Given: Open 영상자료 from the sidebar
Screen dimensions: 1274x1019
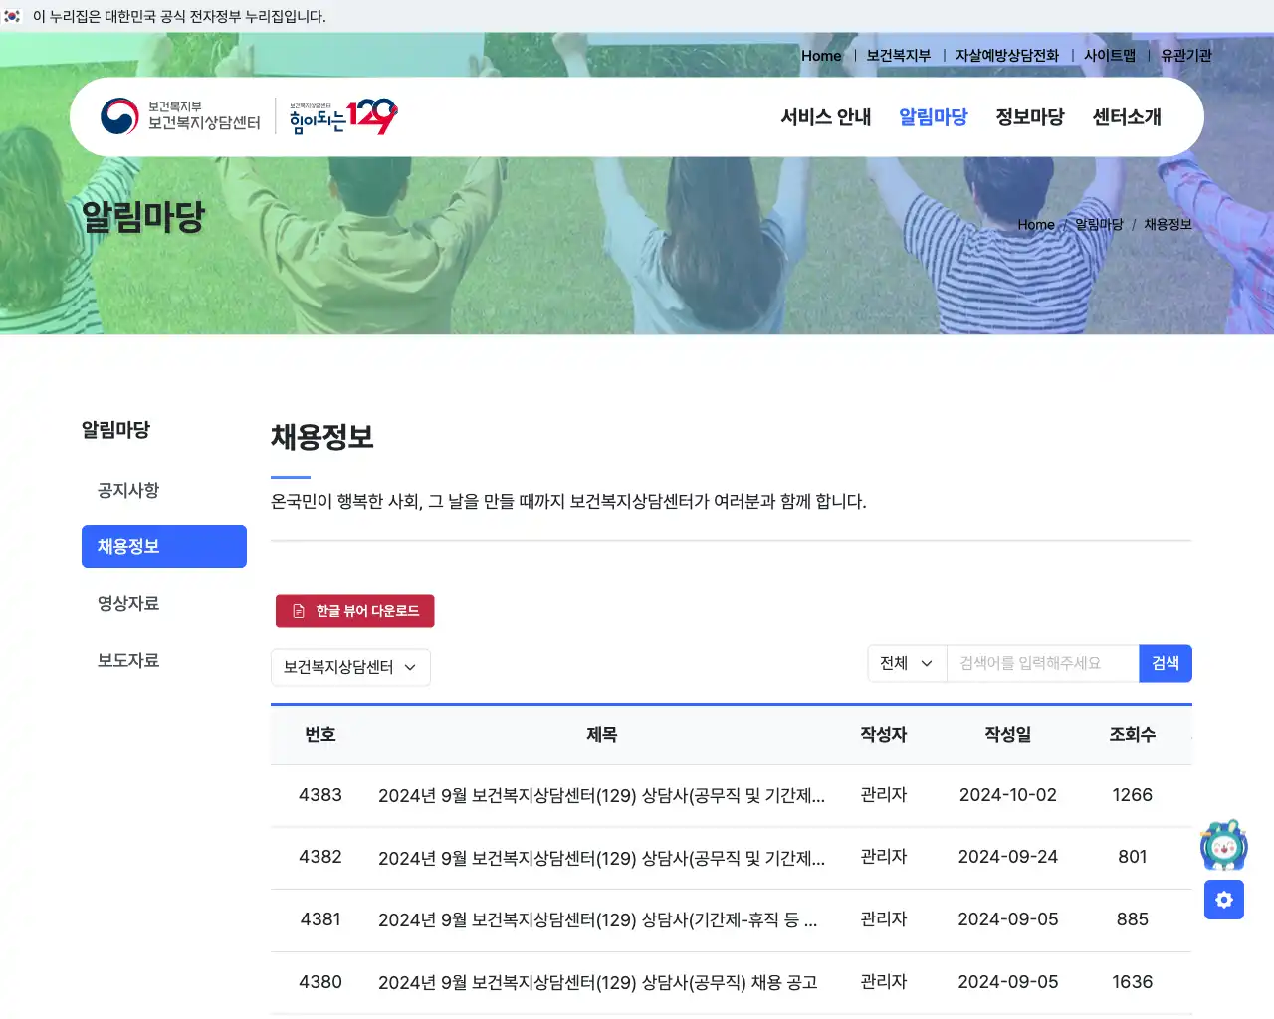Looking at the screenshot, I should [x=127, y=603].
